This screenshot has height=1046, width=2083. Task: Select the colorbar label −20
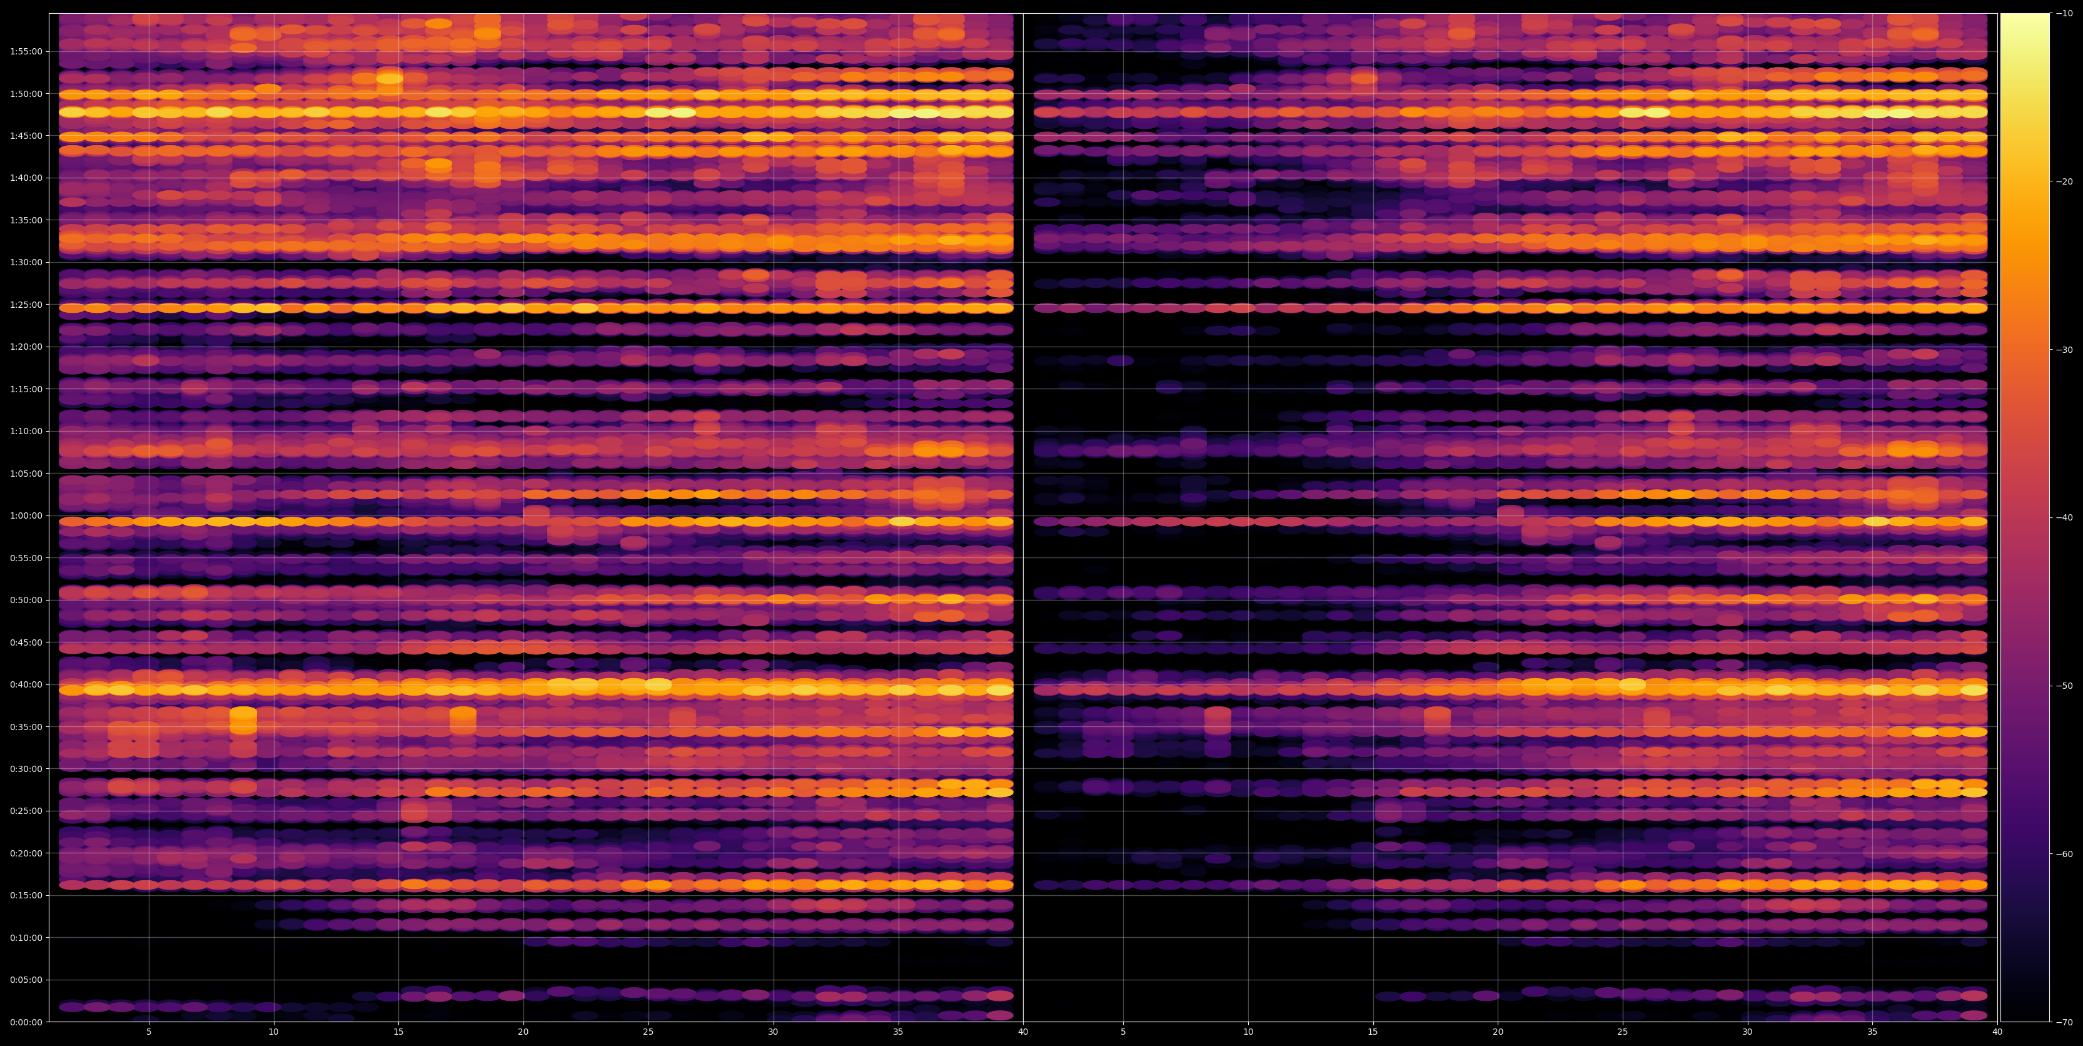(2064, 181)
